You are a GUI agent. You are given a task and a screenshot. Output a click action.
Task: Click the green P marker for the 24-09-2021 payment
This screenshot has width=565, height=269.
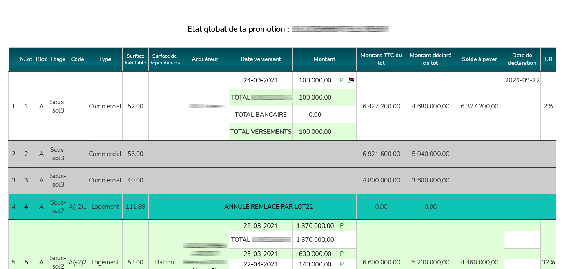point(342,80)
